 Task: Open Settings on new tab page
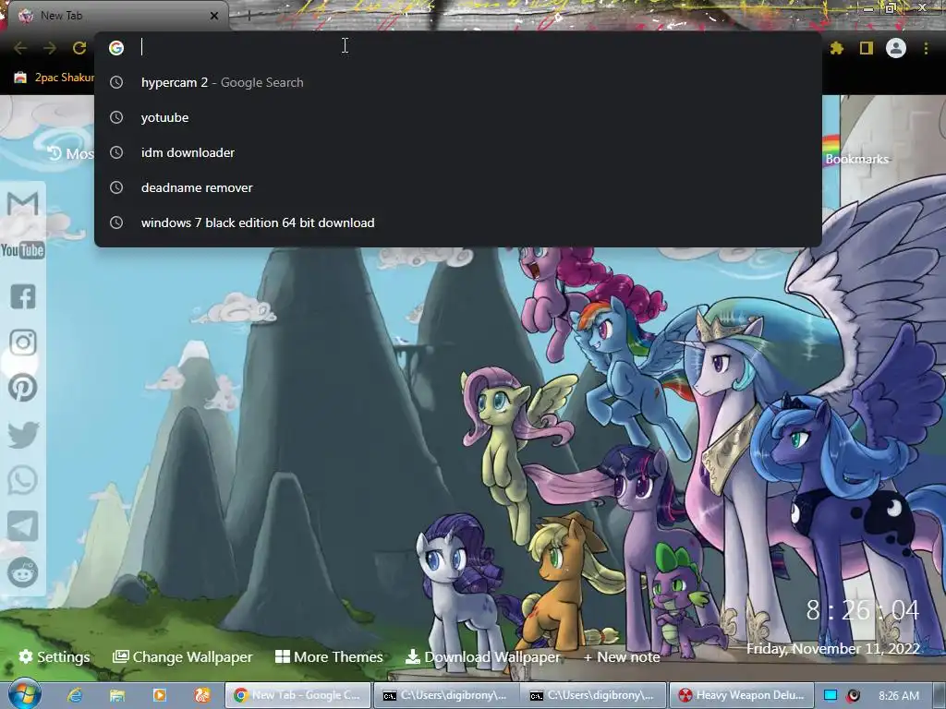[x=55, y=656]
